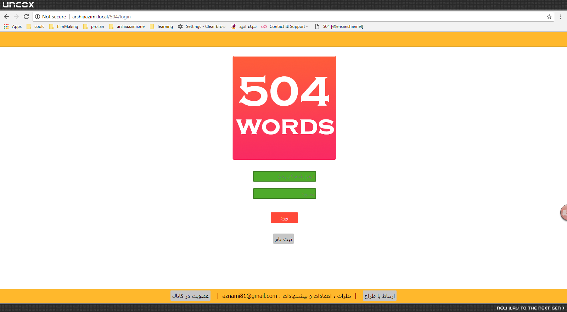Open the شبکه امید bookmark
This screenshot has height=312, width=567.
pos(244,27)
